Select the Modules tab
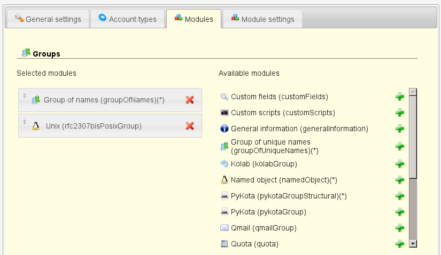This screenshot has width=441, height=255. (193, 19)
